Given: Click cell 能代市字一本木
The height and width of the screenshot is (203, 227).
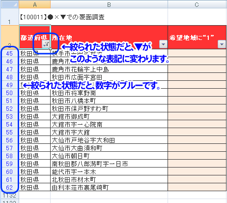Looking at the screenshot, I should (x=109, y=171).
